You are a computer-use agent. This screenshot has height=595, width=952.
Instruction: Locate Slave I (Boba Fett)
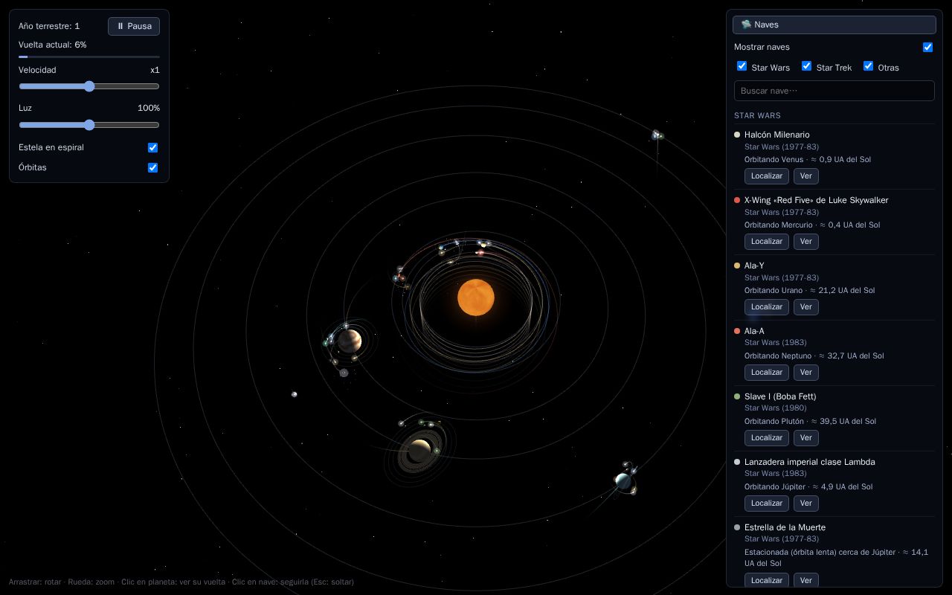[767, 438]
